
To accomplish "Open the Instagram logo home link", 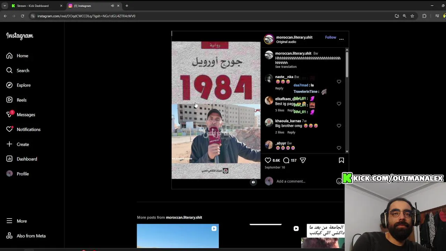I will click(20, 36).
